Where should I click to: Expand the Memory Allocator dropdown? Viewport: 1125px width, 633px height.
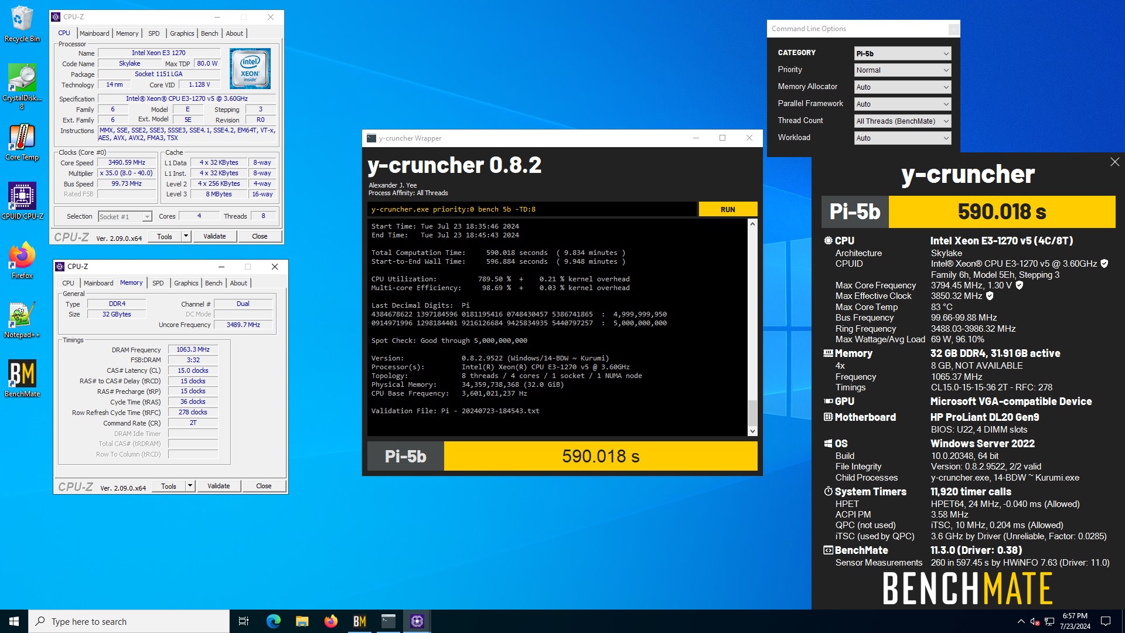click(x=902, y=87)
